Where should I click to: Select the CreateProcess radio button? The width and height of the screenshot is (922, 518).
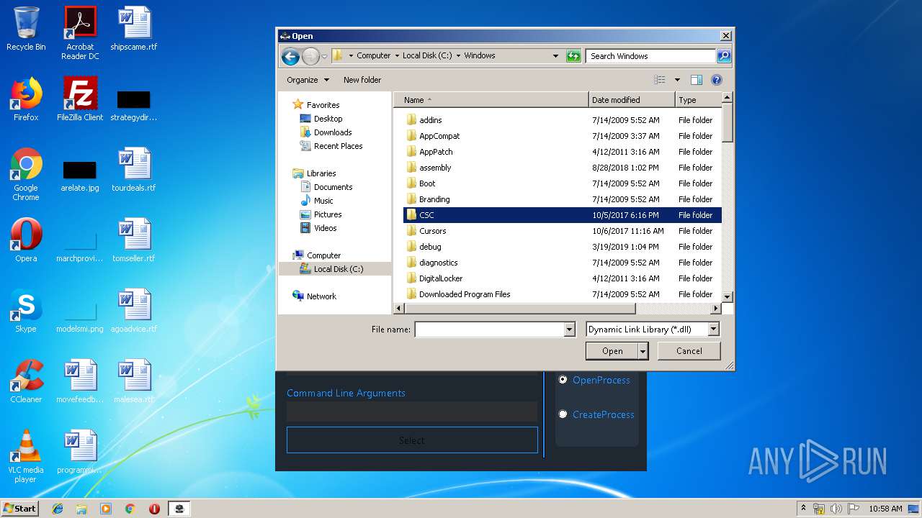(563, 414)
